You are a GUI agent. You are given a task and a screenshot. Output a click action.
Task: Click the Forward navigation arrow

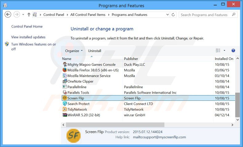point(17,15)
